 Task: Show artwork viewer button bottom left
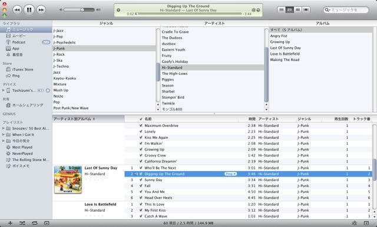click(x=47, y=223)
